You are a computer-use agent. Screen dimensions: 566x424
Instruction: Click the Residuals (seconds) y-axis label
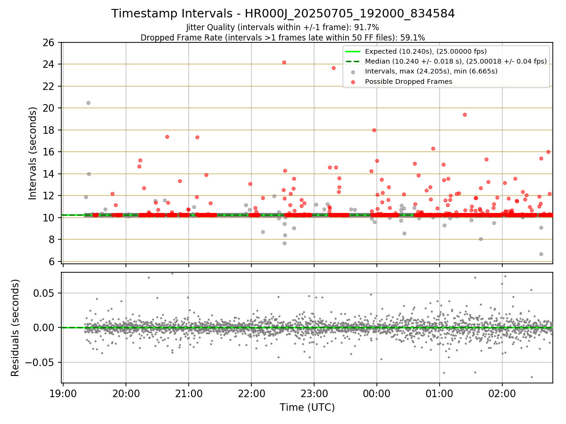point(16,327)
